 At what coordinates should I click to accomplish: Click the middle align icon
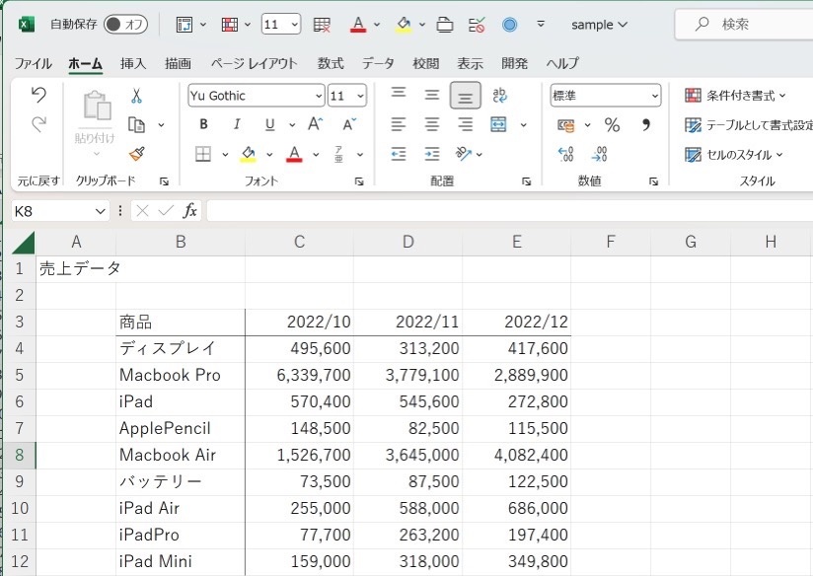point(432,95)
